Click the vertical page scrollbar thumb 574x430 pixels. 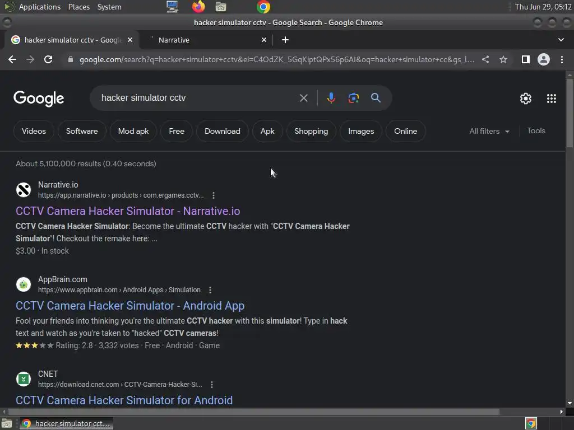click(570, 113)
